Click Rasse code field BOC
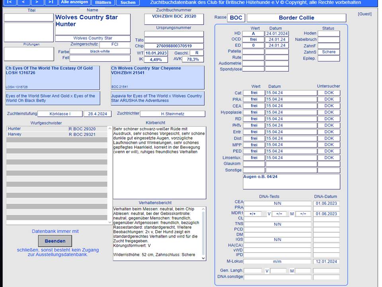 point(236,18)
